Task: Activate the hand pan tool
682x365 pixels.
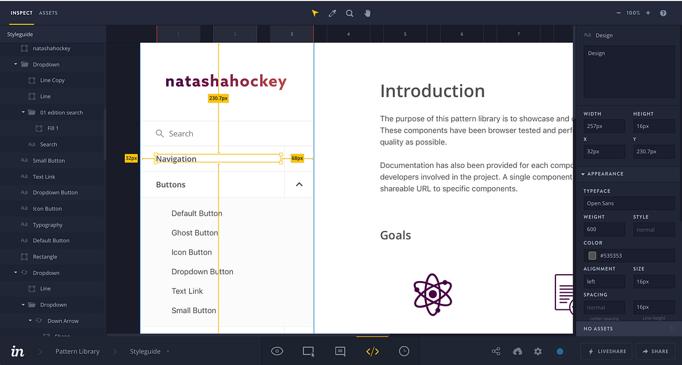Action: pos(367,12)
